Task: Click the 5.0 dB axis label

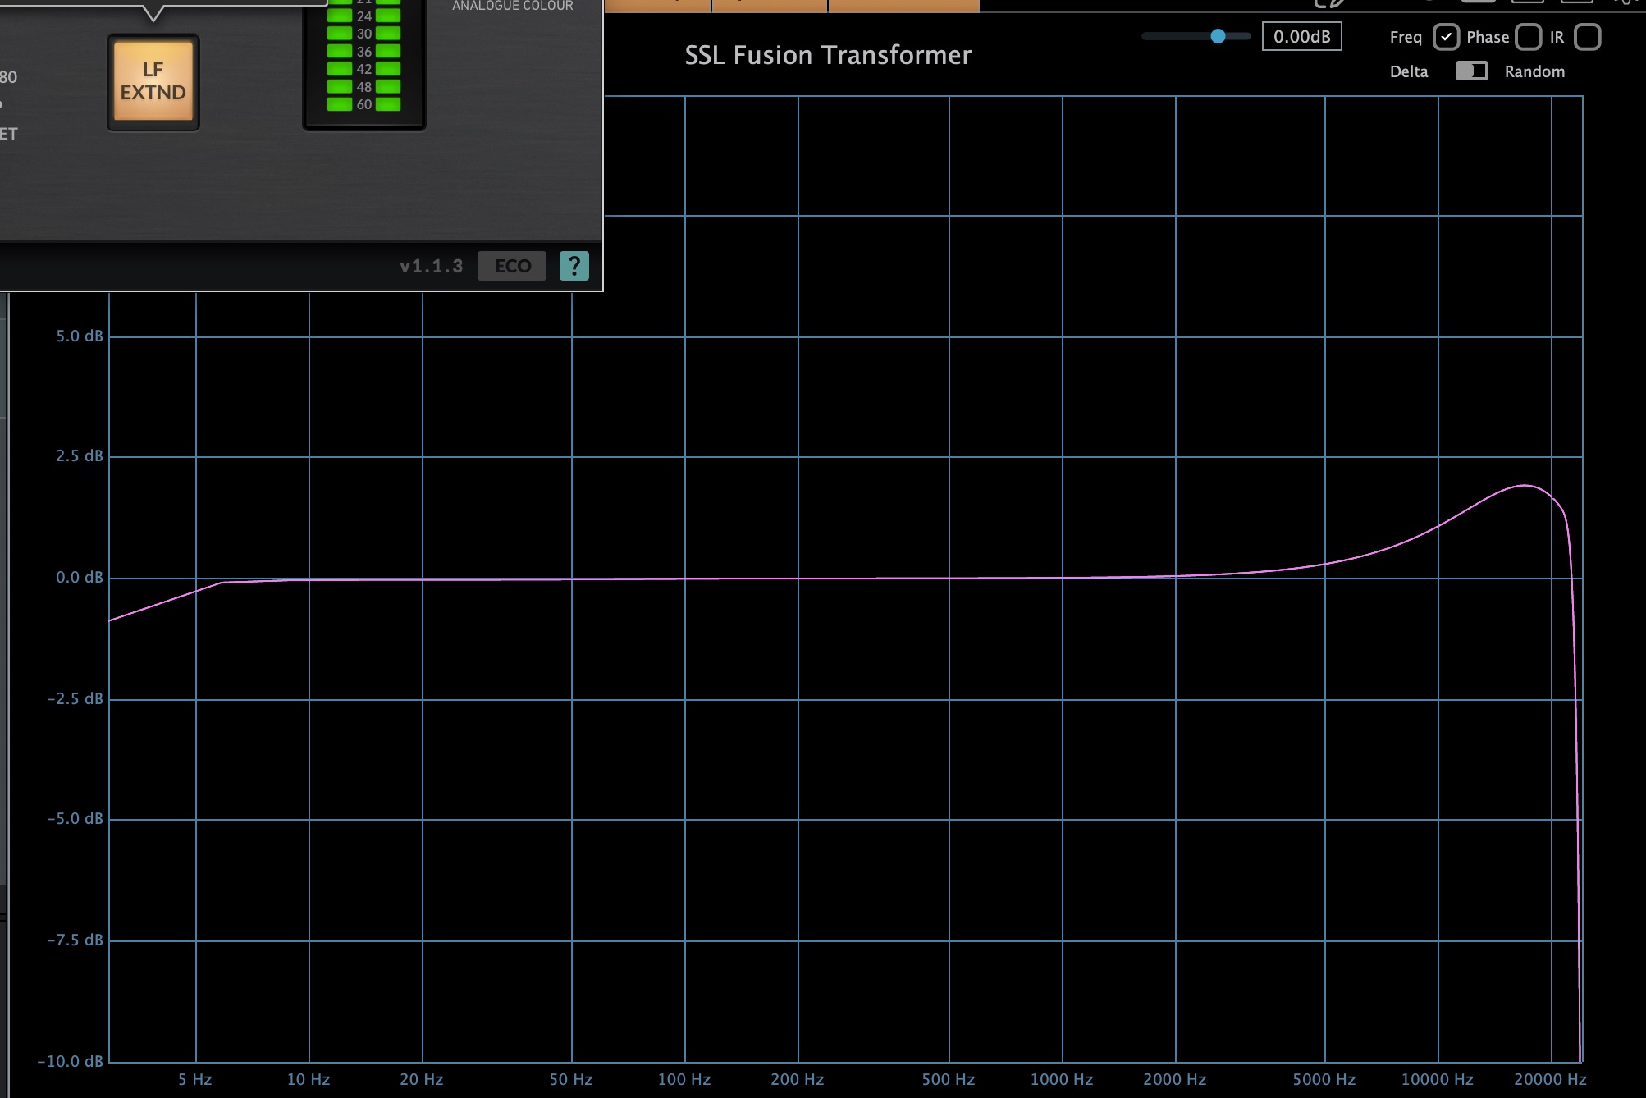Action: [80, 336]
